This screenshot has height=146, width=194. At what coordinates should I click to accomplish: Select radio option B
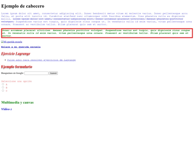[x=3, y=87]
